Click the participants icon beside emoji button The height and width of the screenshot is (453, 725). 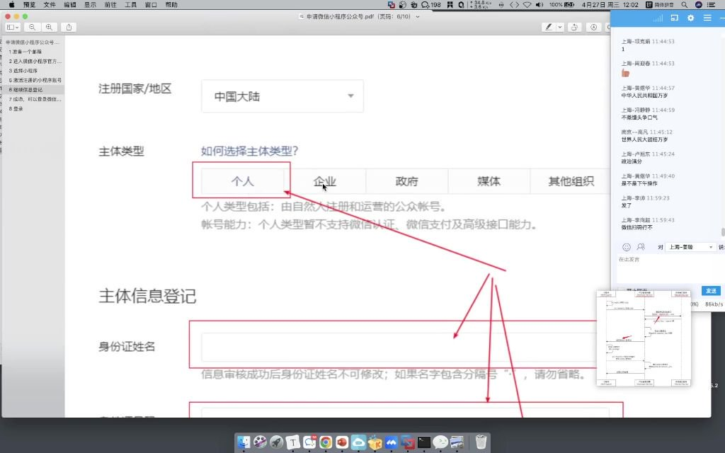click(641, 247)
